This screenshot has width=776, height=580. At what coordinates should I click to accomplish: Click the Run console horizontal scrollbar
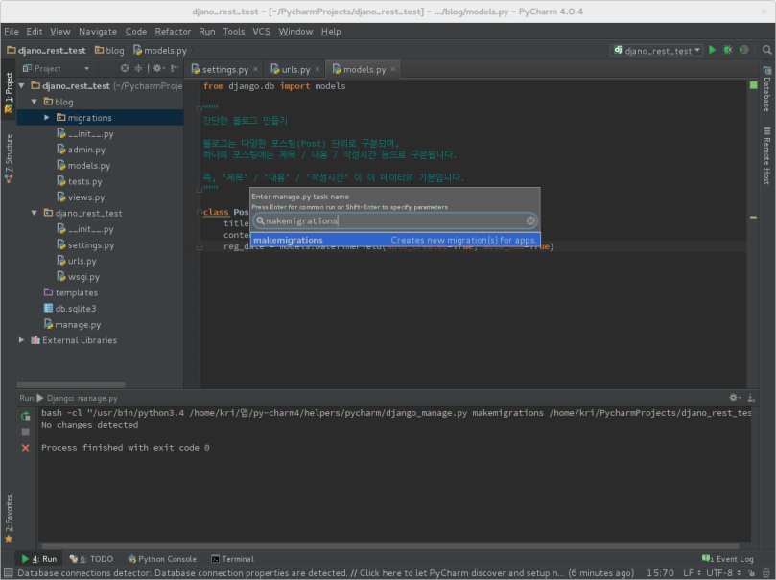(390, 545)
